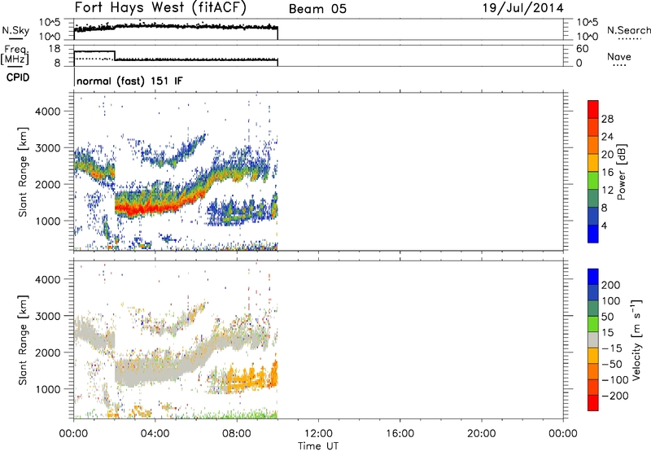Click the '18' frequency axis value

(54, 49)
